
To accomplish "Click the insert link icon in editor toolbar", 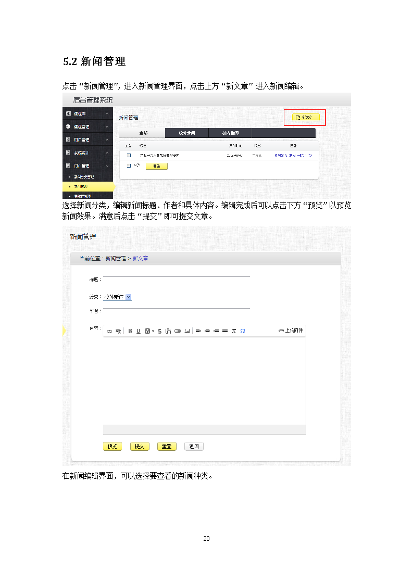I will (109, 331).
